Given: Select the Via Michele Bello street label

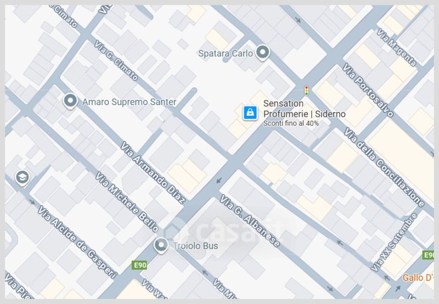Looking at the screenshot, I should (x=127, y=202).
